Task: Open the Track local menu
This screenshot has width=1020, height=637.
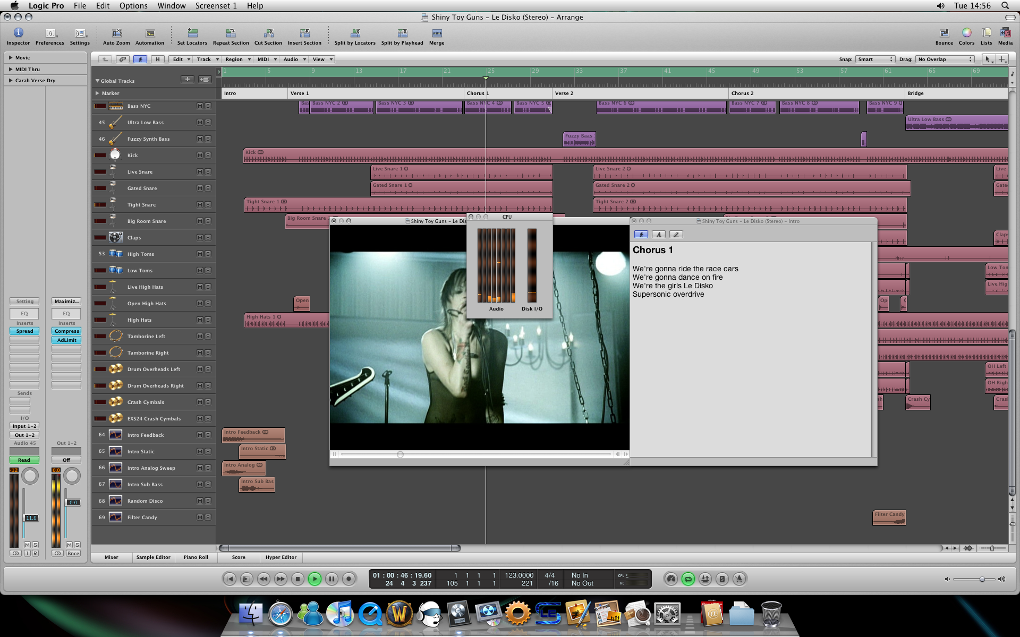Action: [207, 59]
